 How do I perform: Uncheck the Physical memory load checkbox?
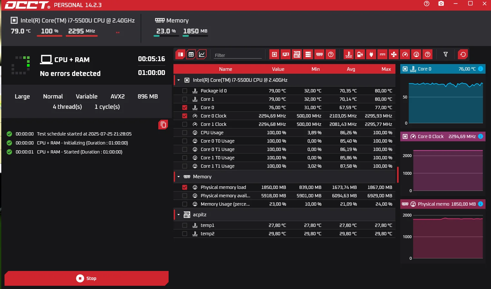coord(185,187)
